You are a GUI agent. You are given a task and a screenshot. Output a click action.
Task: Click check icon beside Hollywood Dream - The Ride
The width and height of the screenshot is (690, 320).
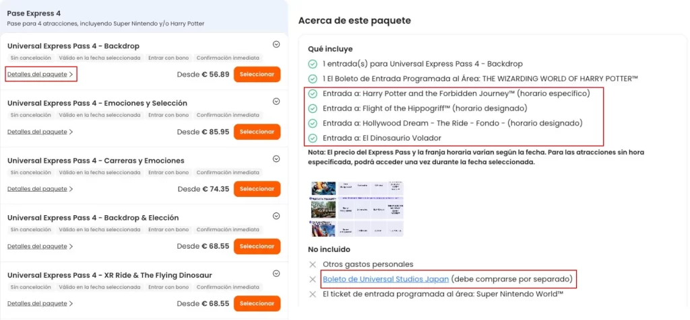pos(313,123)
